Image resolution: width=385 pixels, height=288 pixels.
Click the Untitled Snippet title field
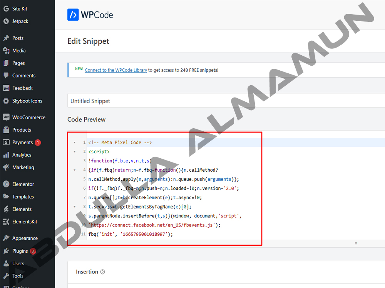click(226, 101)
